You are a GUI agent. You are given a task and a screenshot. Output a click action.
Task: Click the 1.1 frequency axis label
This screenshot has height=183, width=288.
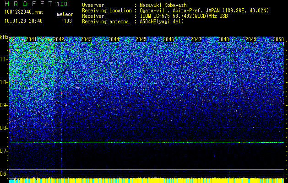(x=4, y=59)
